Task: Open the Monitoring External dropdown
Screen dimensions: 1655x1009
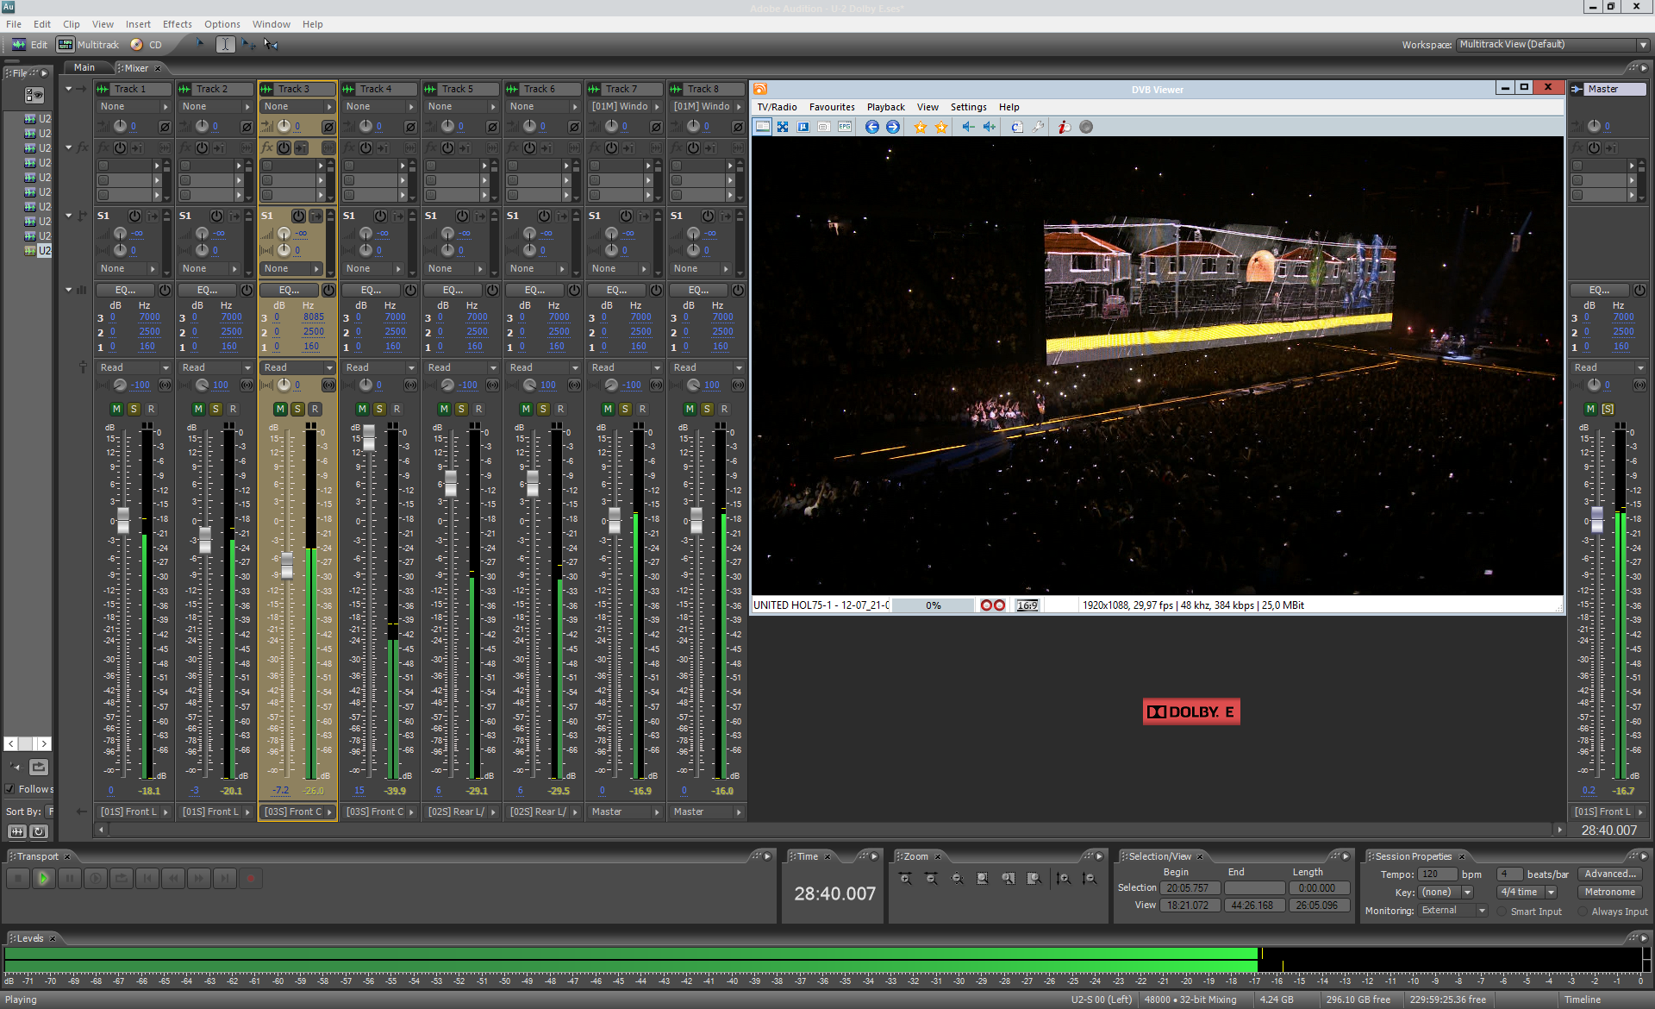Action: coord(1453,911)
